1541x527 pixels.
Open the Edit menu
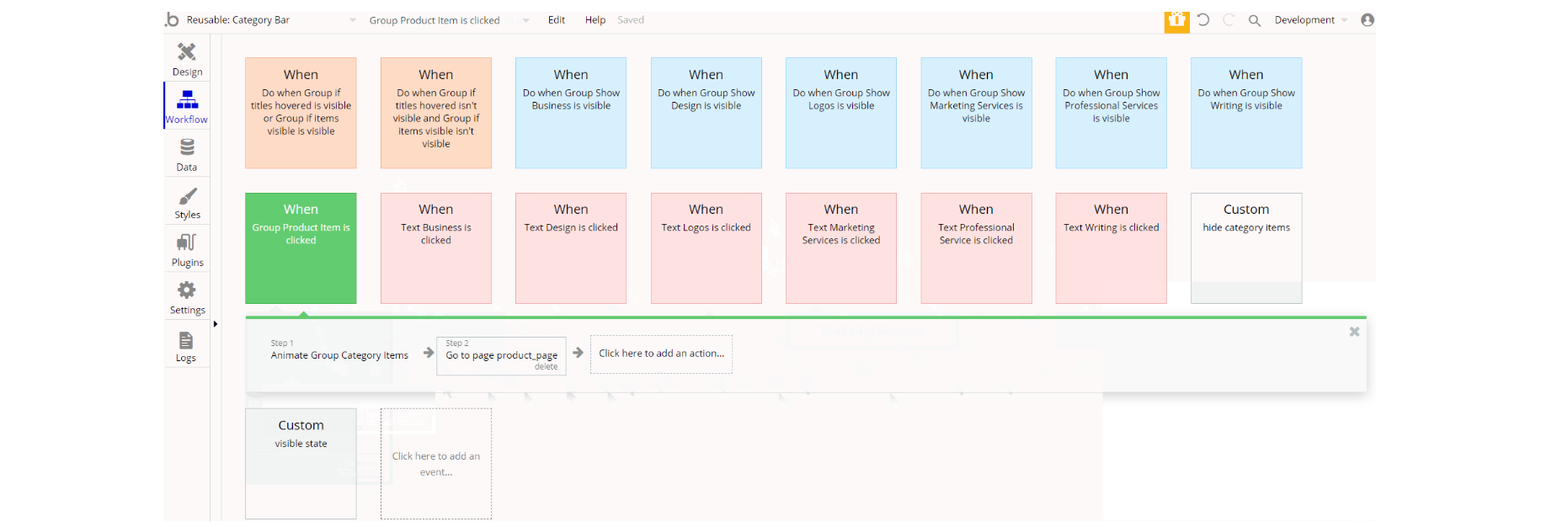coord(557,20)
